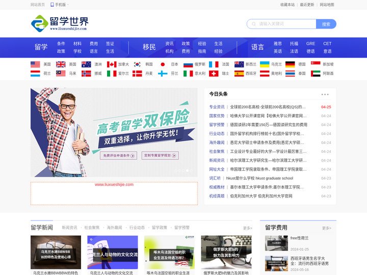The image size is (367, 275).
Task: Open the free性荷兰 article thumbnail
Action: point(276,243)
